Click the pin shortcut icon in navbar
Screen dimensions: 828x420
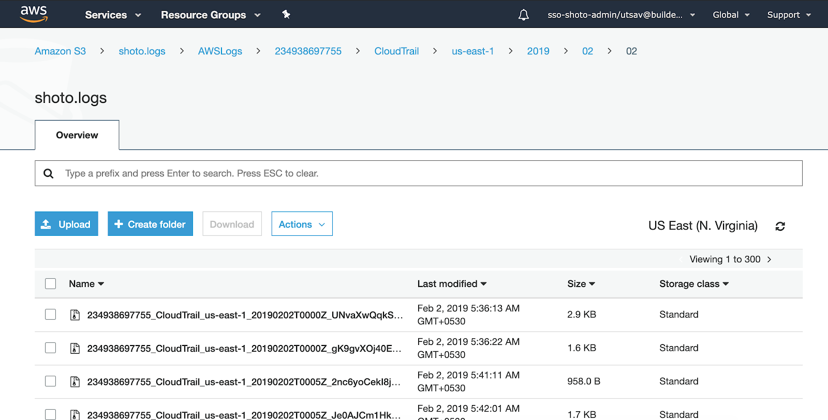coord(286,14)
